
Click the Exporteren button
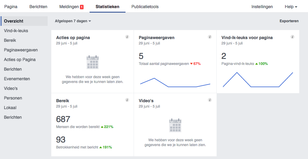pos(289,21)
